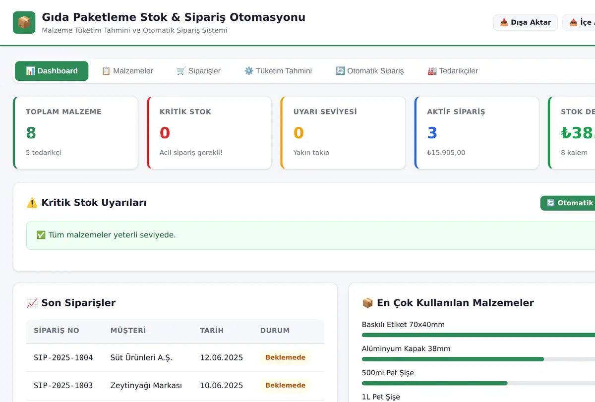This screenshot has height=402, width=595.
Task: Select order SIP-2025-1004
Action: click(x=63, y=357)
